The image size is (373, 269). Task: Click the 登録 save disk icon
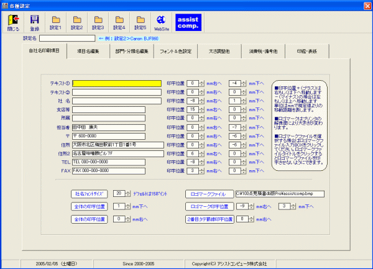(34, 22)
